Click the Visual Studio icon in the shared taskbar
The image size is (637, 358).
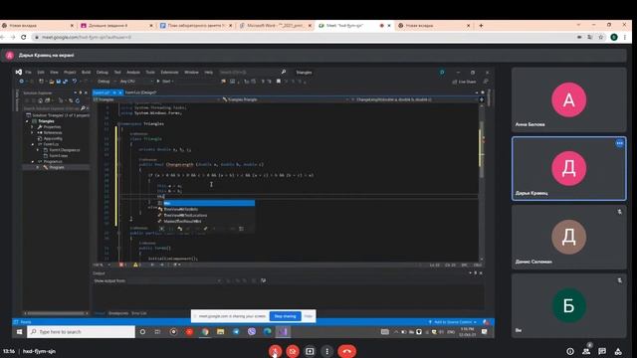pyautogui.click(x=283, y=331)
